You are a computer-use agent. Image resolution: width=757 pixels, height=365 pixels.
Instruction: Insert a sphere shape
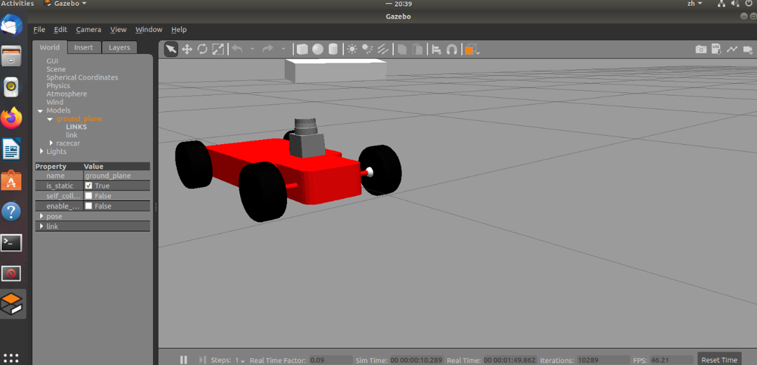[318, 49]
